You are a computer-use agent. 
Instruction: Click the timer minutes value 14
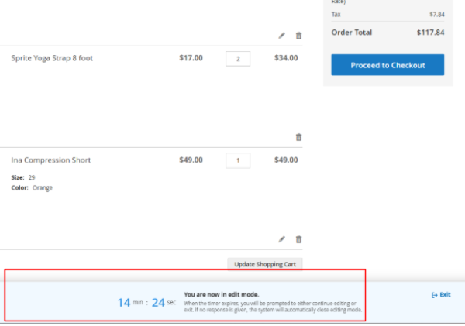pos(124,302)
